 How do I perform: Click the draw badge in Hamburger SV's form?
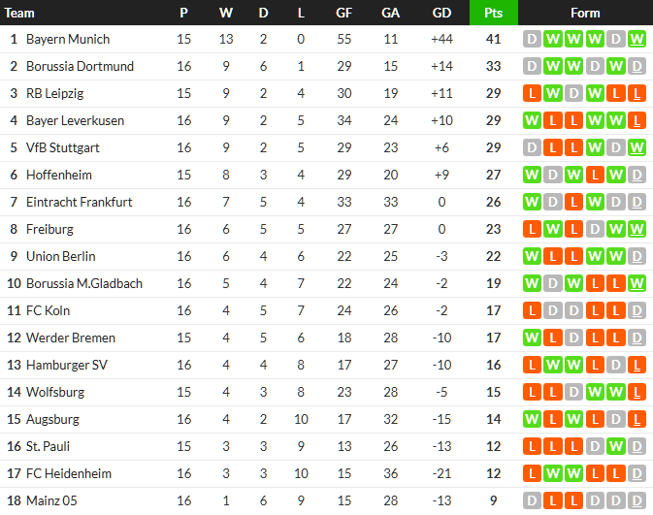(x=616, y=366)
